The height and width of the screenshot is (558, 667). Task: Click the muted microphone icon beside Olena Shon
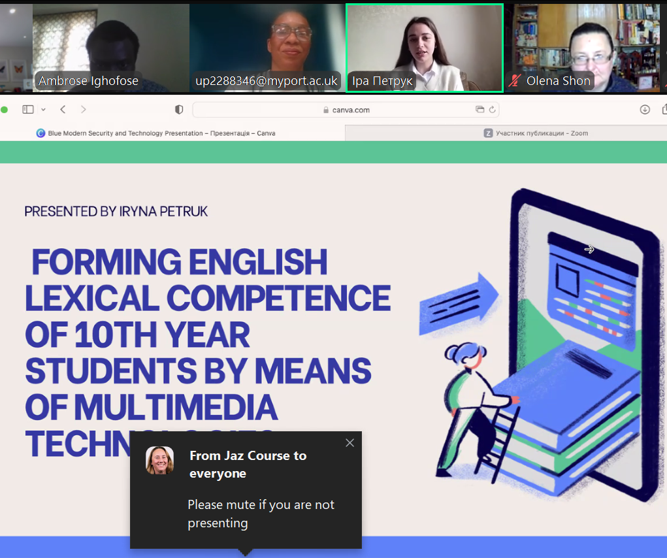515,81
